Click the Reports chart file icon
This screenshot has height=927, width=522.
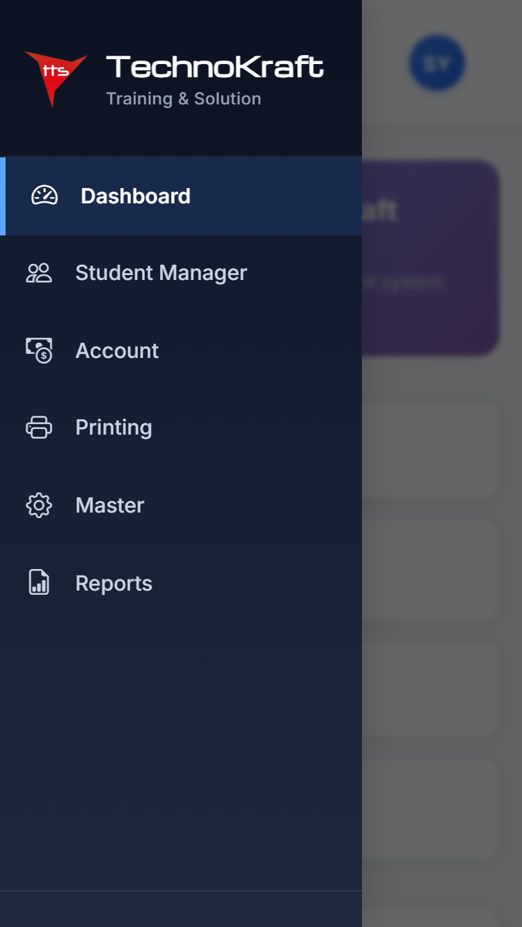pos(39,582)
